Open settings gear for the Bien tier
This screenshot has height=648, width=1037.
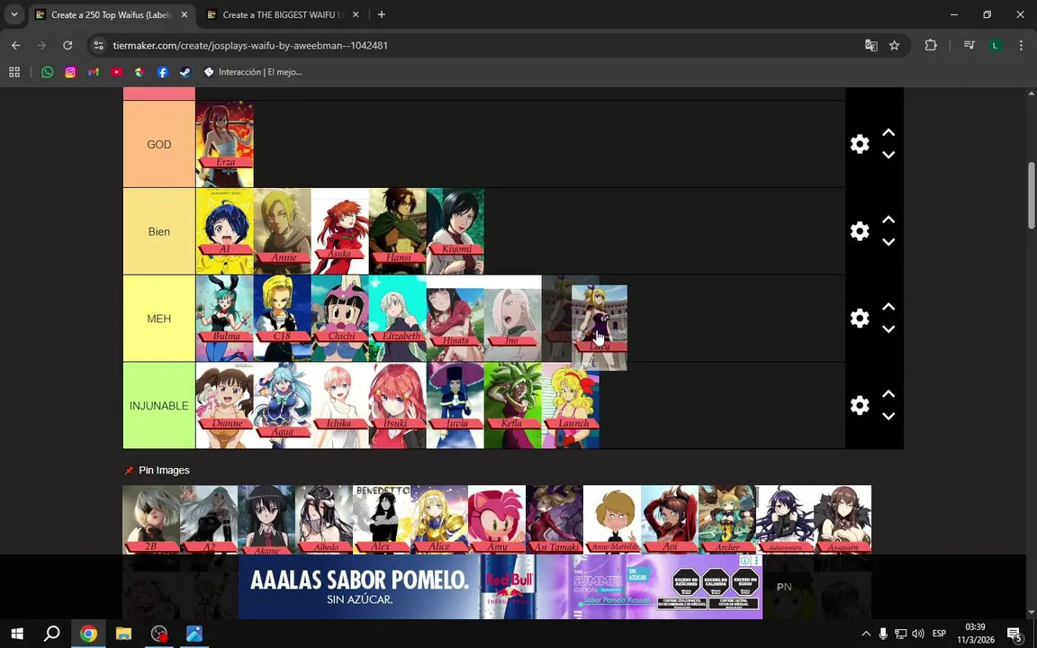pos(859,231)
